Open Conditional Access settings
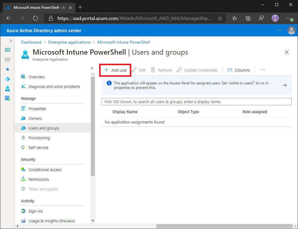Viewport: 298px width, 229px height. coord(52,170)
